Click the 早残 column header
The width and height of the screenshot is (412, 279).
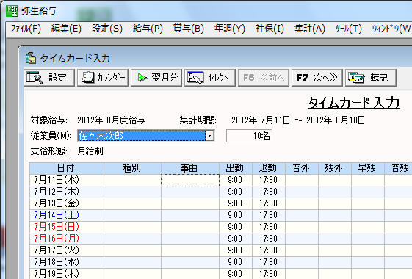(368, 168)
